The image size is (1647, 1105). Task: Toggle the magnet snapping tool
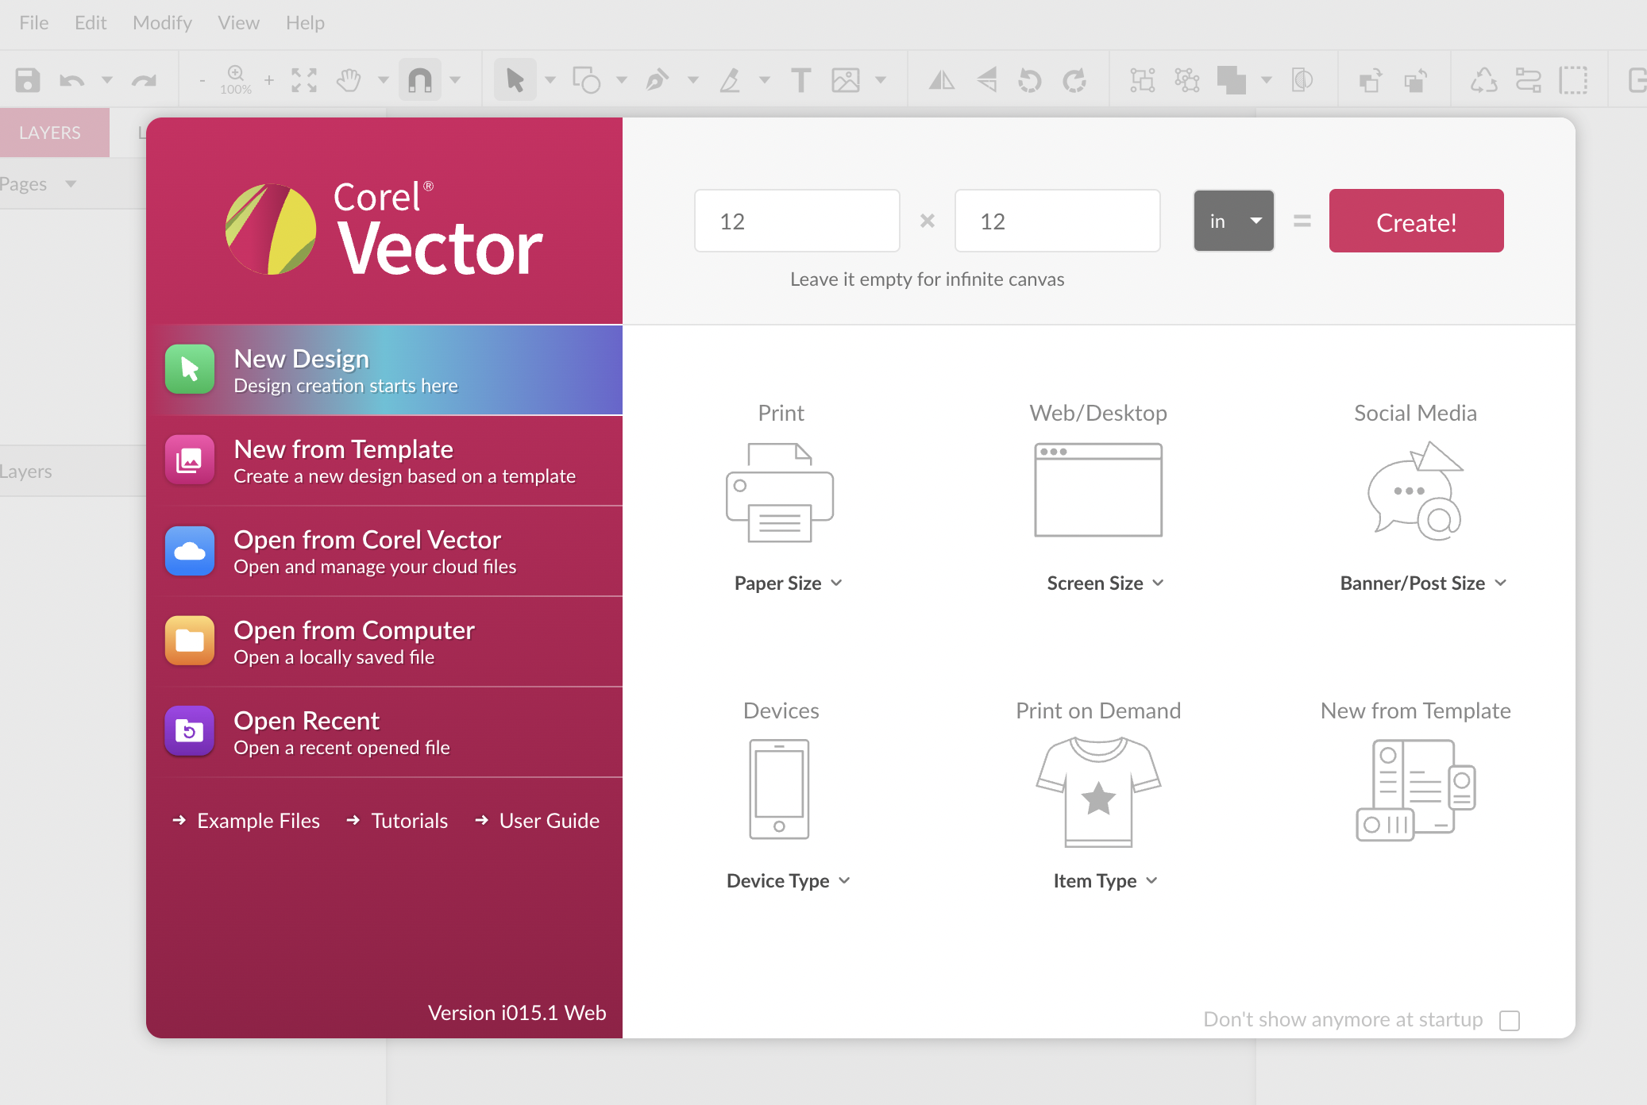tap(420, 80)
